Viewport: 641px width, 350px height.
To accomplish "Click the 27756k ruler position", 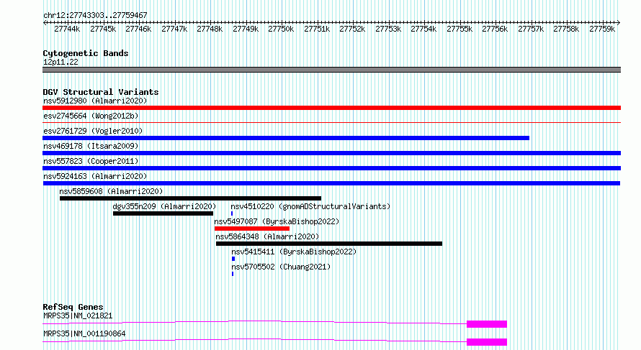I will 495,29.
